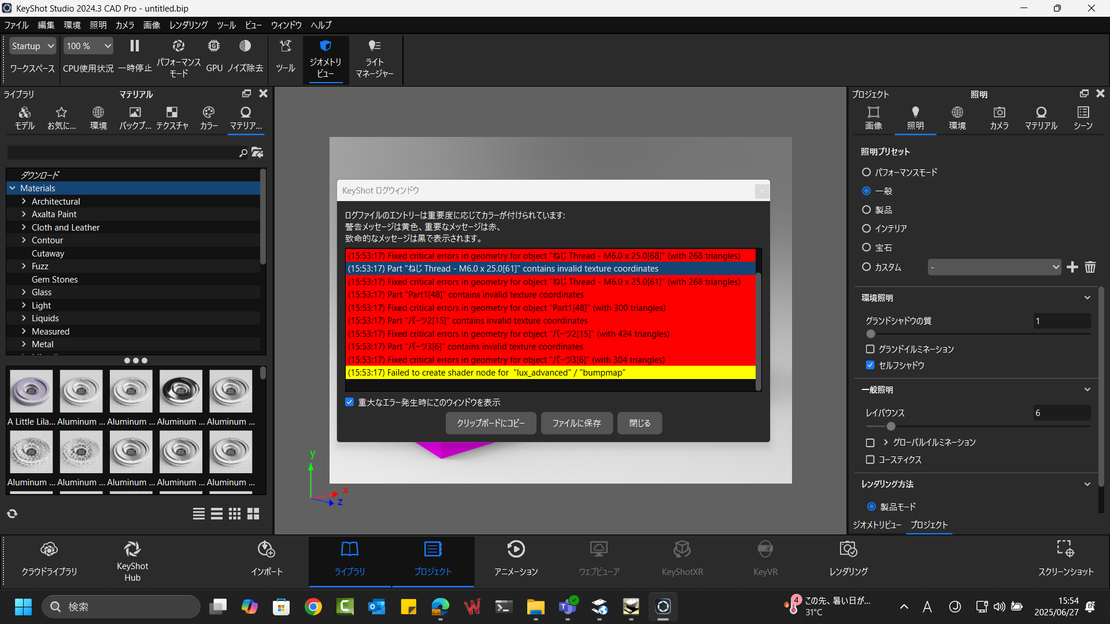Delete custom lighting preset trash icon
This screenshot has height=624, width=1110.
click(1090, 267)
